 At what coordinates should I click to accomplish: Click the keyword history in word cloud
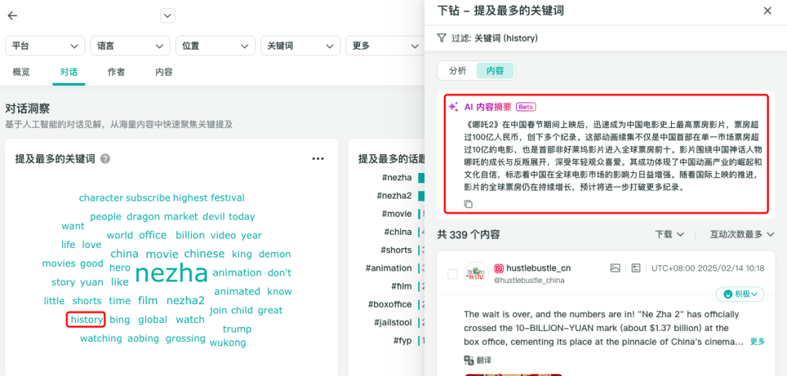pos(87,319)
